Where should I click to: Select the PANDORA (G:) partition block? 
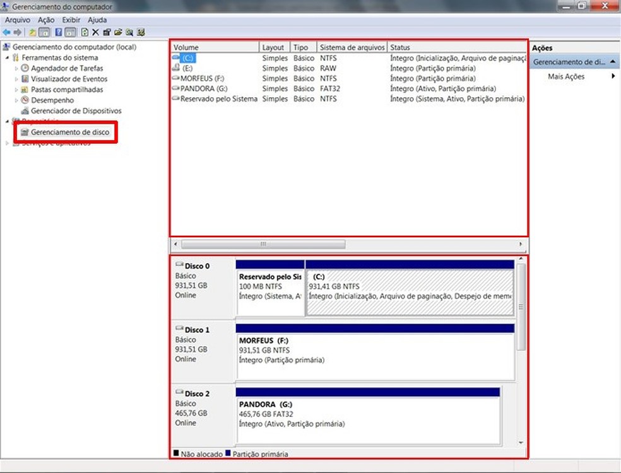pyautogui.click(x=368, y=420)
